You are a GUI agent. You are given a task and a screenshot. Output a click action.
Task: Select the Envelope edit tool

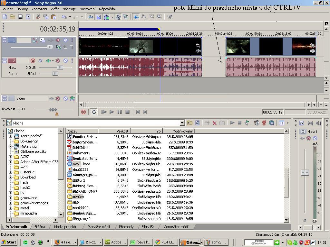click(144, 17)
